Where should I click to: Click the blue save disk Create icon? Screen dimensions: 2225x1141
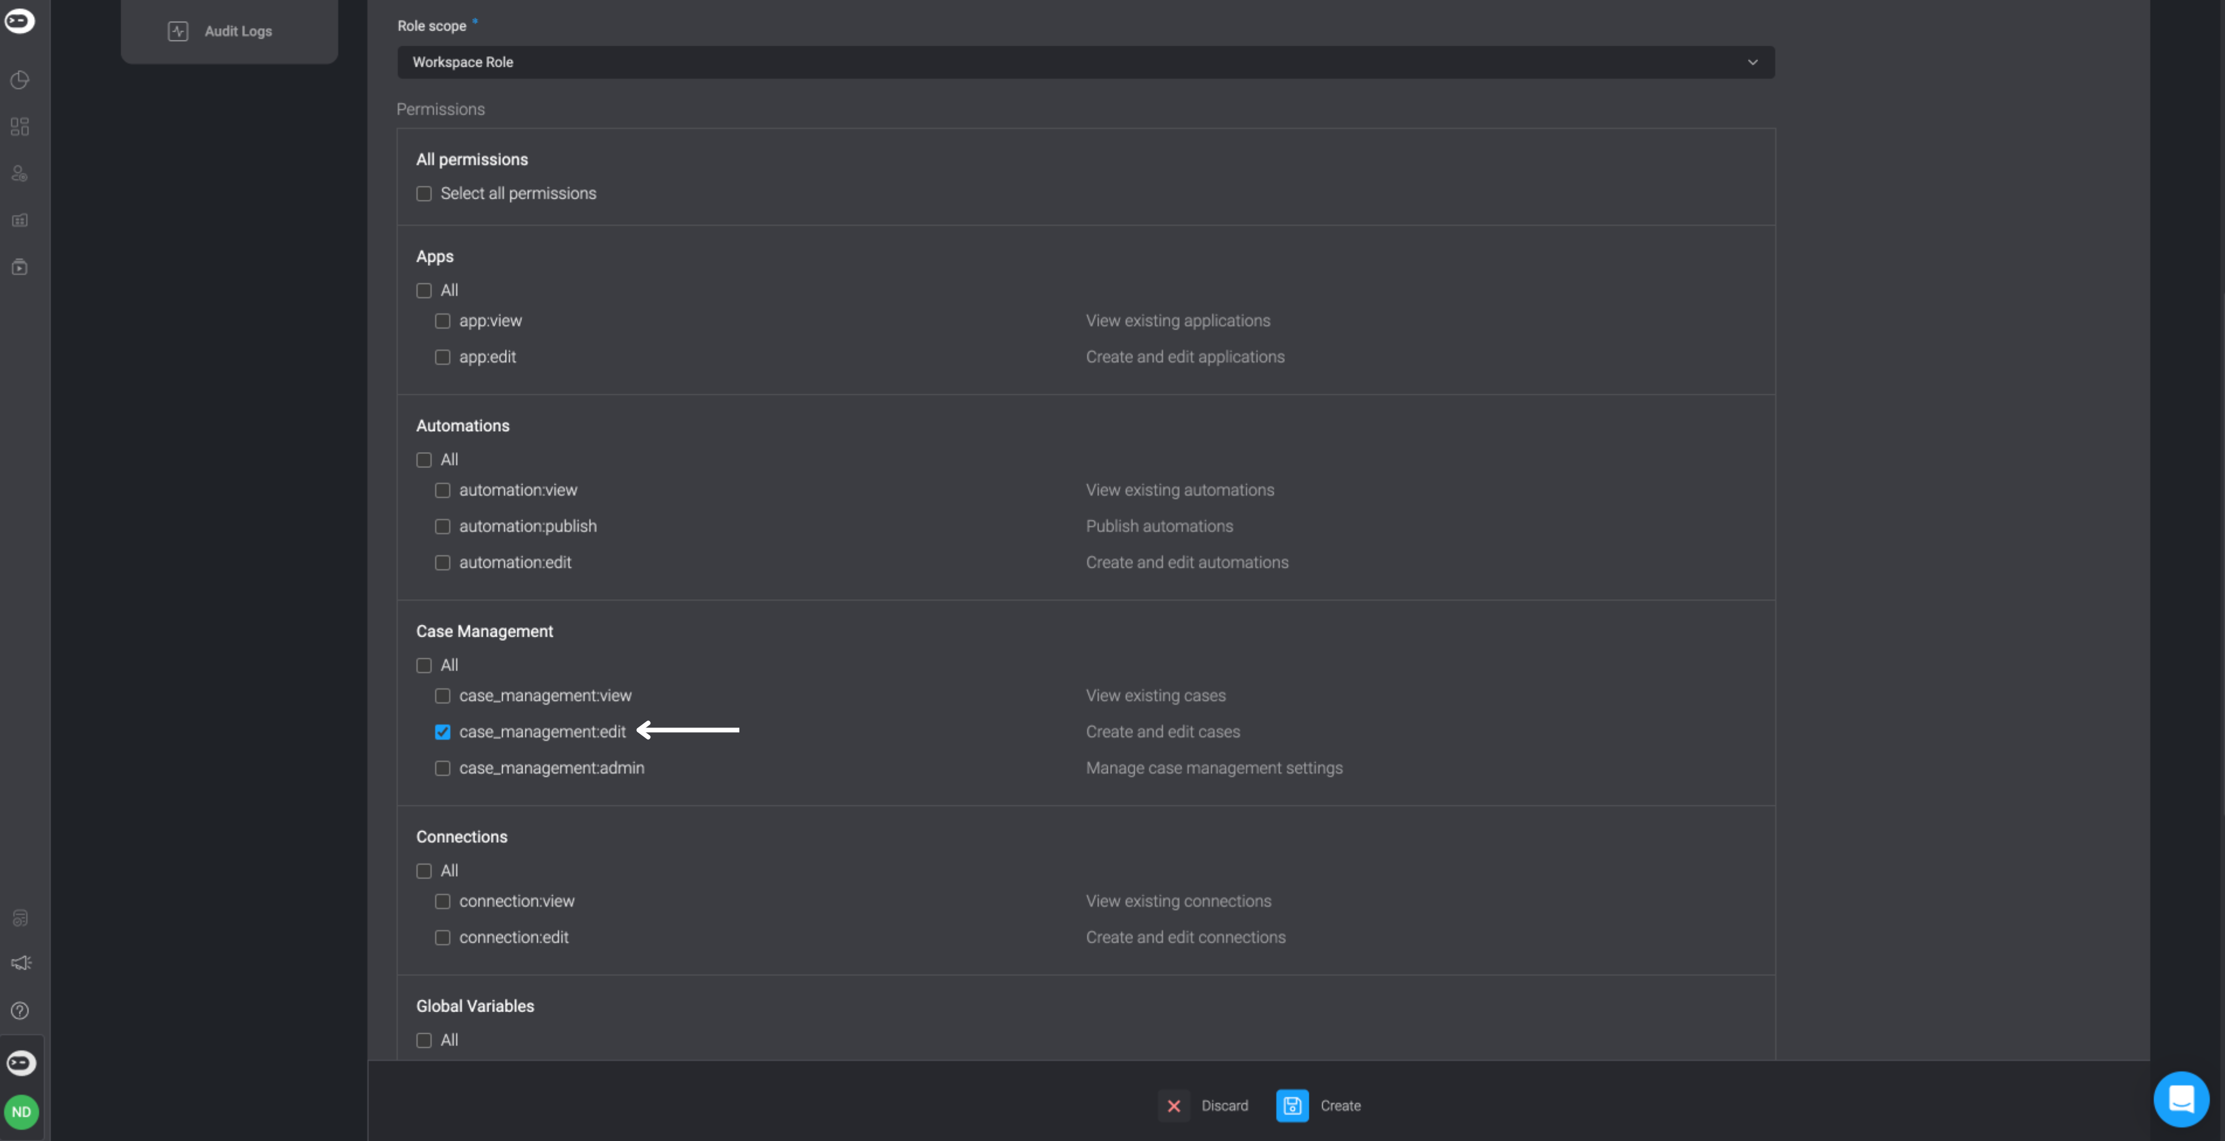pyautogui.click(x=1292, y=1106)
